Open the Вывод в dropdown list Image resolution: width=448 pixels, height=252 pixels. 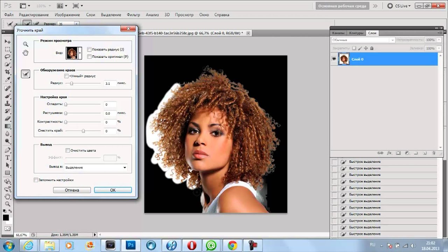96,168
